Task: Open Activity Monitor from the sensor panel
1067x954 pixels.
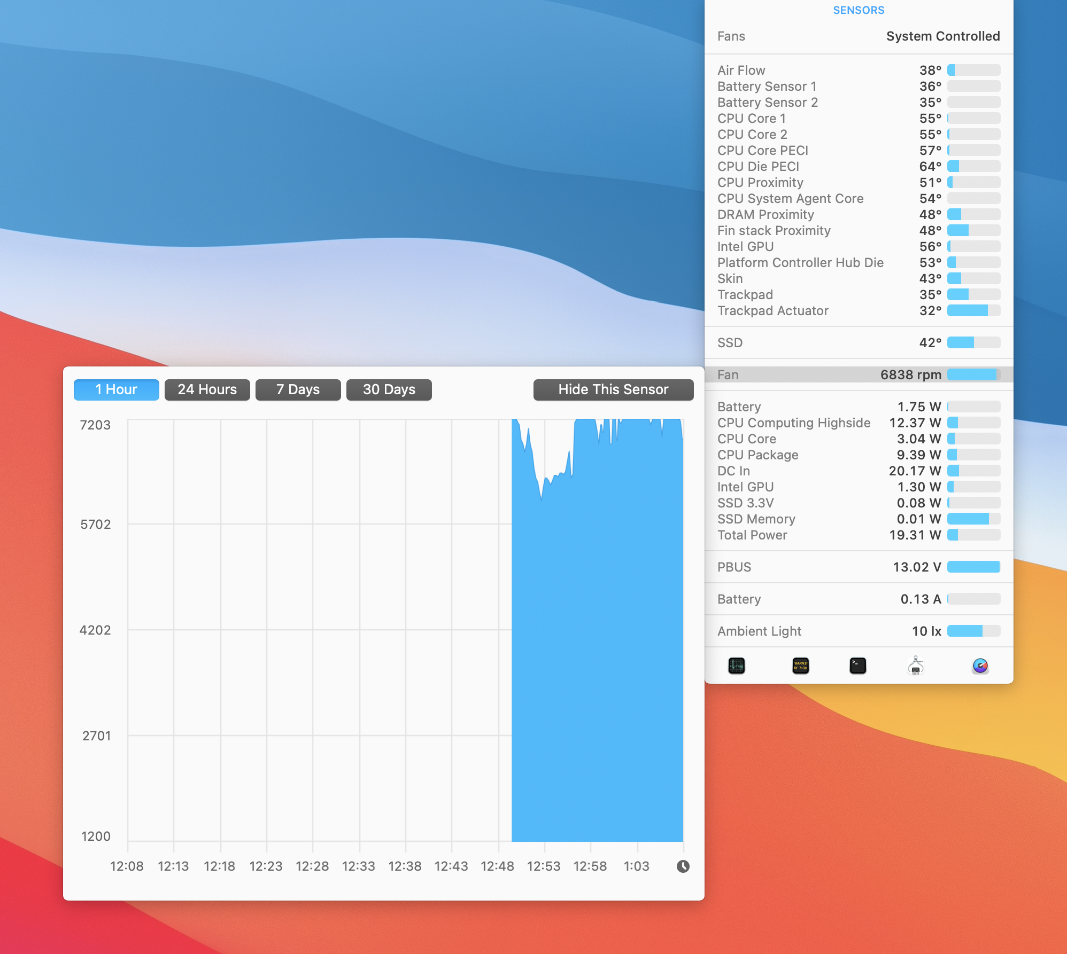Action: (736, 666)
